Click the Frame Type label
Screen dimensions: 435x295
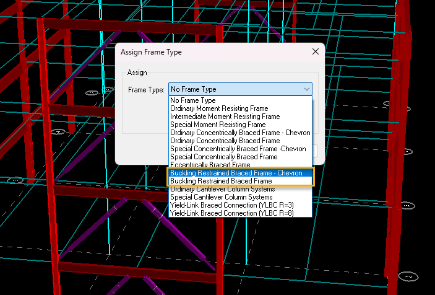[x=146, y=90]
